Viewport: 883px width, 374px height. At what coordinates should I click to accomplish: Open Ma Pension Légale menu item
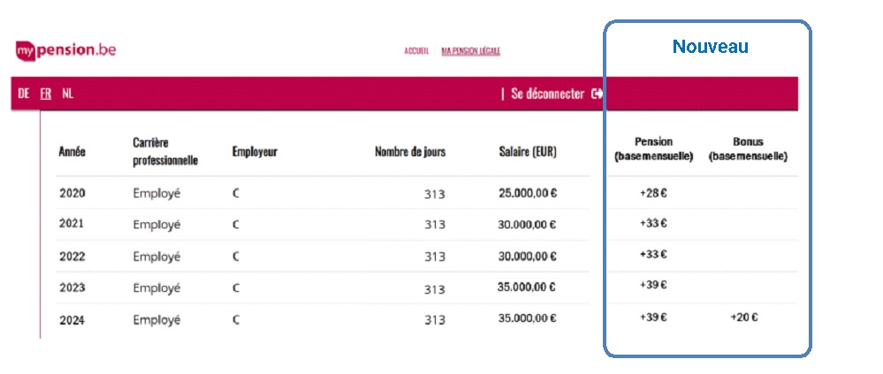[470, 51]
